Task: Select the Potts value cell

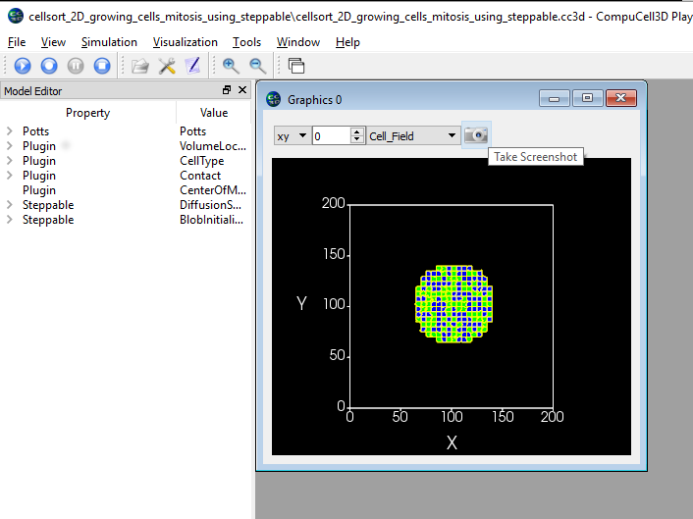Action: [192, 131]
